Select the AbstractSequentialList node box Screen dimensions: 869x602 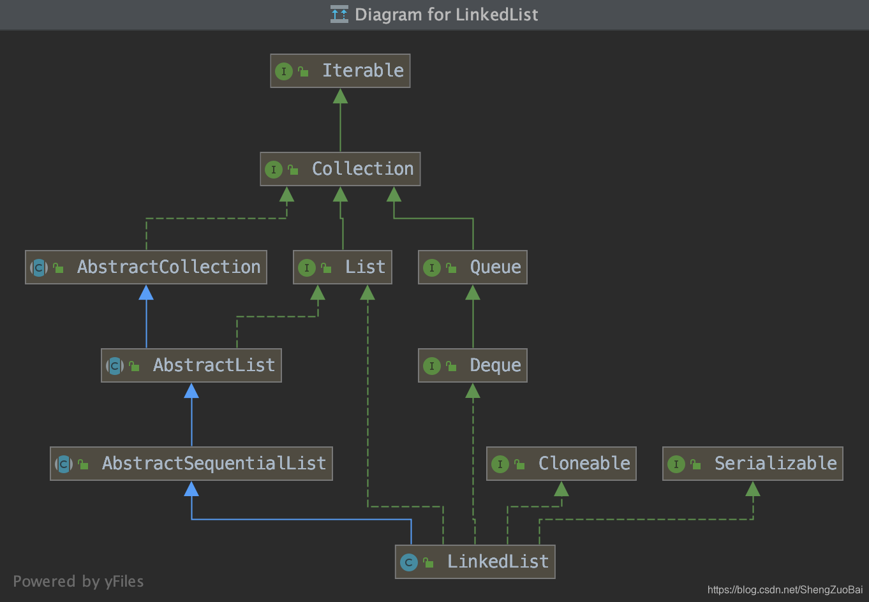tap(191, 464)
